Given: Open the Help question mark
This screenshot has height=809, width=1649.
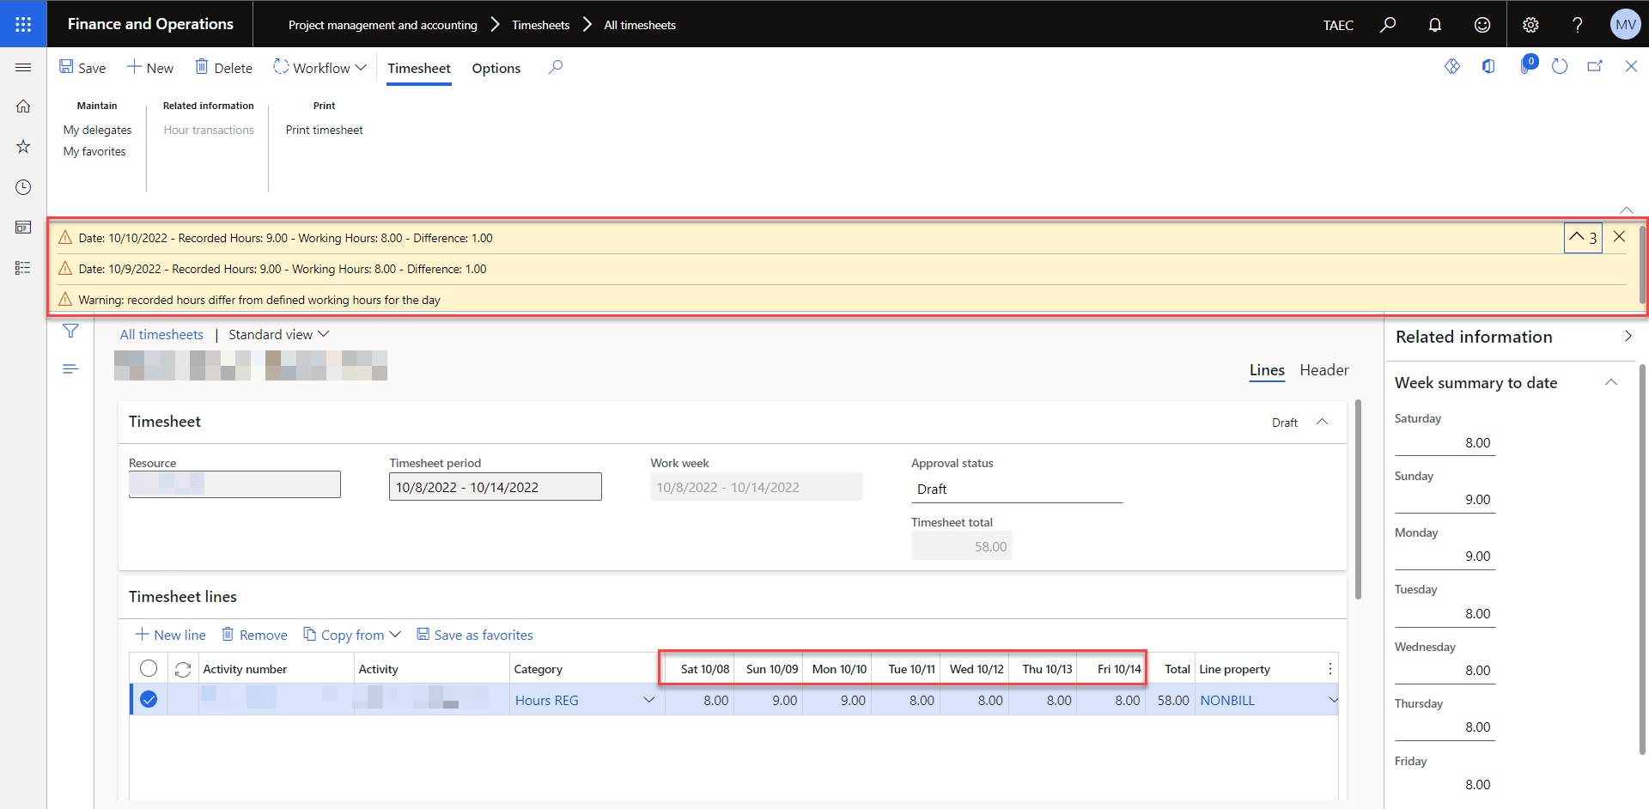Looking at the screenshot, I should click(1578, 25).
